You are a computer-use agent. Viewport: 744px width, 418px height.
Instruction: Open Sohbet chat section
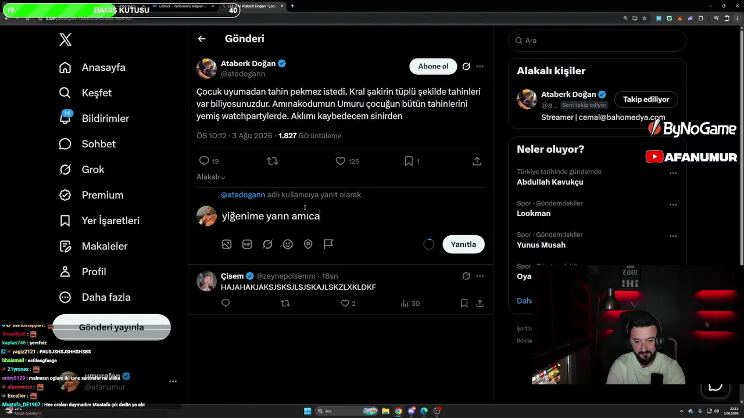click(x=87, y=144)
